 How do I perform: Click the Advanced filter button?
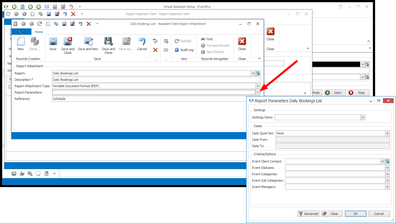[x=308, y=214]
